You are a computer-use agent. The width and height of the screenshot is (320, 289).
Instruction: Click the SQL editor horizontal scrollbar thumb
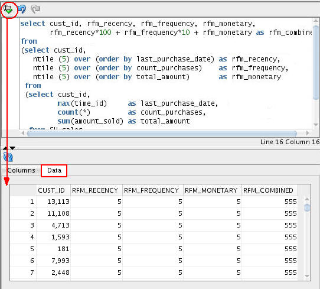[x=162, y=134]
